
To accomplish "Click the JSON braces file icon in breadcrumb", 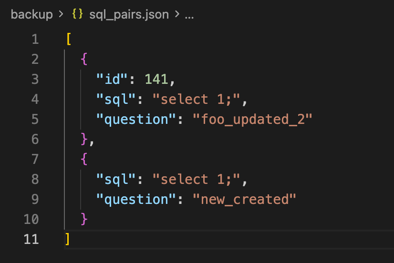I will [x=77, y=14].
